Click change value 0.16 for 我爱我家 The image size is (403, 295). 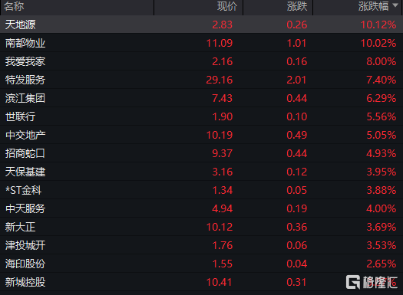point(297,61)
